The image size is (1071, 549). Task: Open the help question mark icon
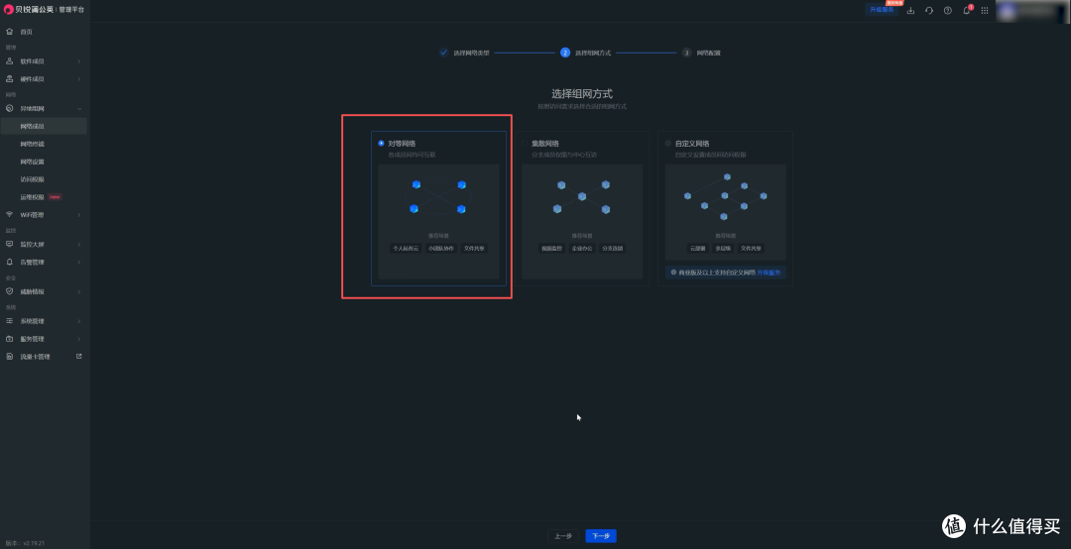(x=947, y=10)
